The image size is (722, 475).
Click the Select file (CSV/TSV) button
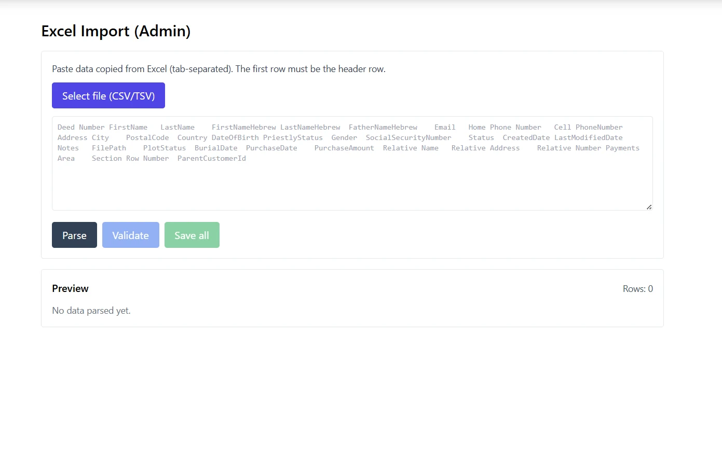[x=108, y=95]
